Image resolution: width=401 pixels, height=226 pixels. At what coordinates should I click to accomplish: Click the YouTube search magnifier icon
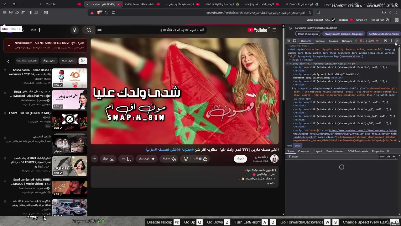[89, 30]
